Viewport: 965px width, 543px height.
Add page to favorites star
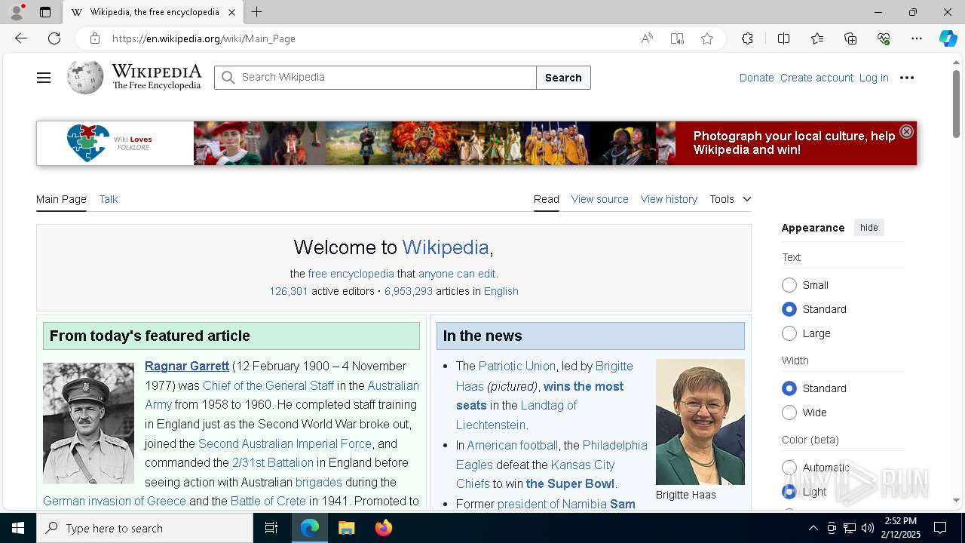(707, 38)
